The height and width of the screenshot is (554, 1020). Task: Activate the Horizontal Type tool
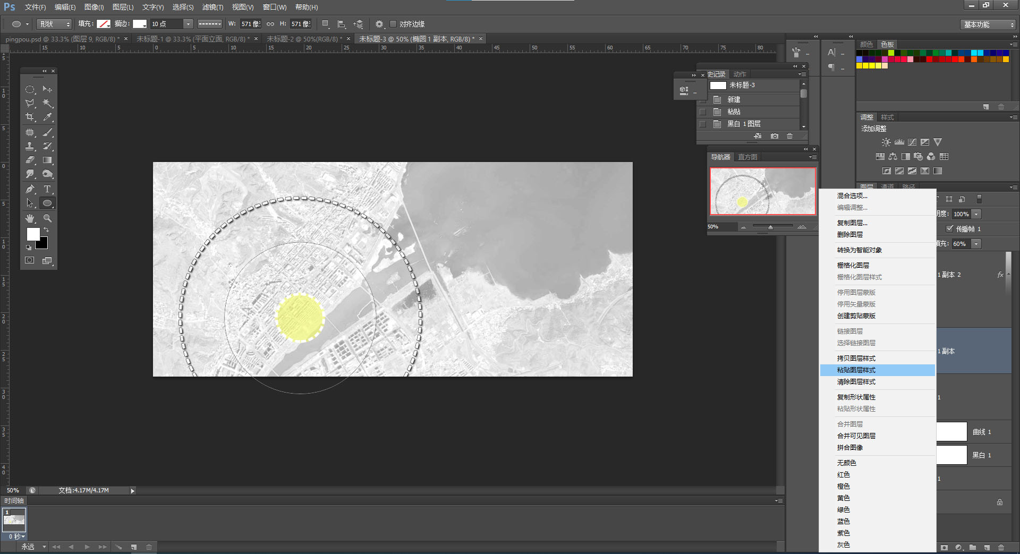(47, 189)
